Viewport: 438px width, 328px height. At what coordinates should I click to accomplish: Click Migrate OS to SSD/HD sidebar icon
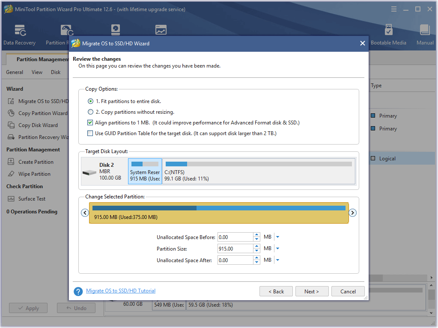[x=11, y=101]
